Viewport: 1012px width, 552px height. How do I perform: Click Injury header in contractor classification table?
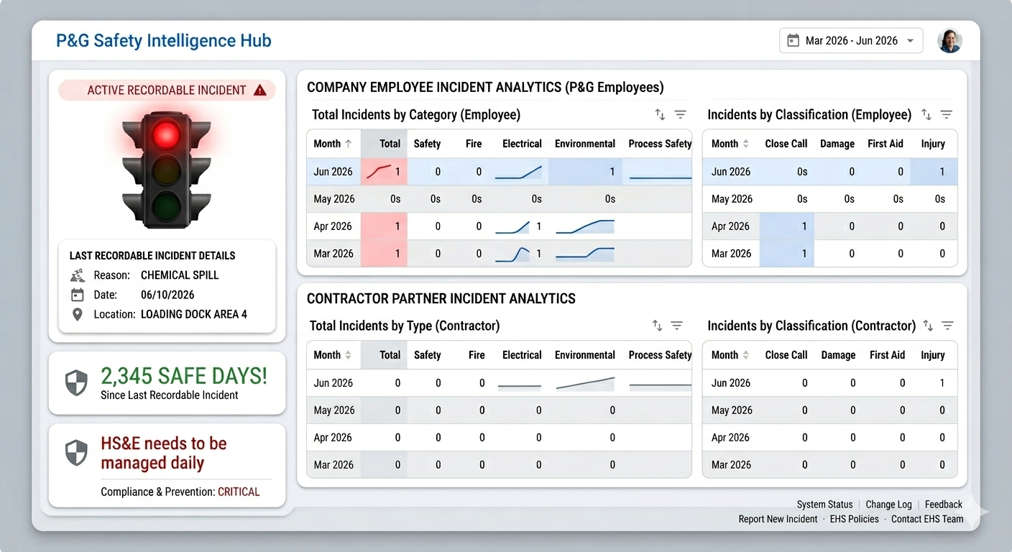[x=933, y=355]
